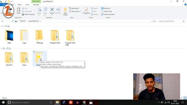Click Local Disk (C:) in address breadcrumb
187x105 pixels.
pyautogui.click(x=34, y=21)
